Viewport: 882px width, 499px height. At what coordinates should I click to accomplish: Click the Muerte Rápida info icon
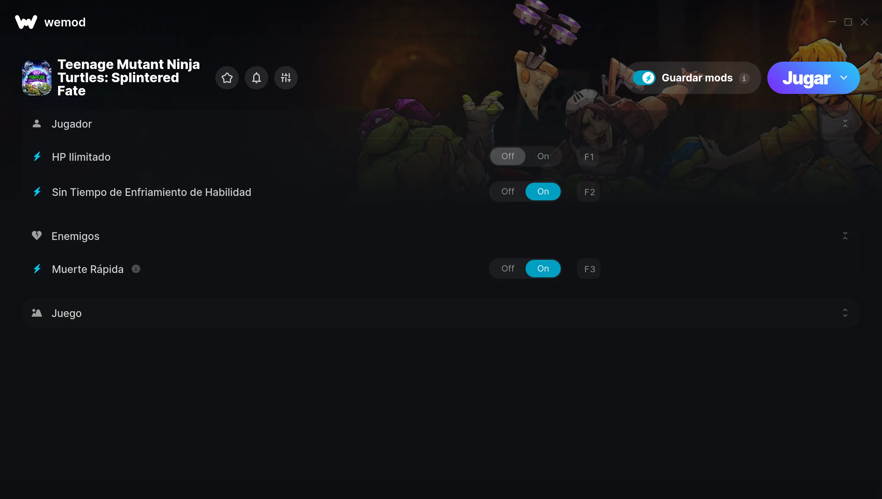point(136,269)
